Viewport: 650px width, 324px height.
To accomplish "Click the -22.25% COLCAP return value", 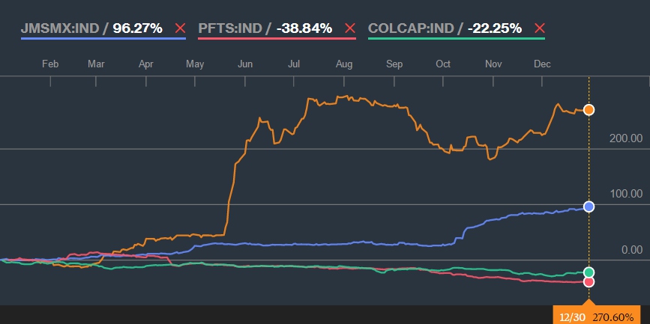I will (x=494, y=28).
